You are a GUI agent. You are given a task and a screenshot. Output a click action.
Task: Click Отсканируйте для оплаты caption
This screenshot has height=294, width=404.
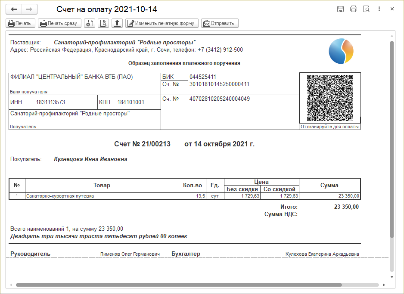329,127
